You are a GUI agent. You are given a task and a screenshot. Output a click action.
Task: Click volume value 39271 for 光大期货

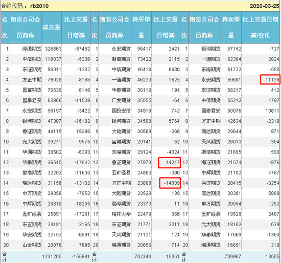pos(55,142)
